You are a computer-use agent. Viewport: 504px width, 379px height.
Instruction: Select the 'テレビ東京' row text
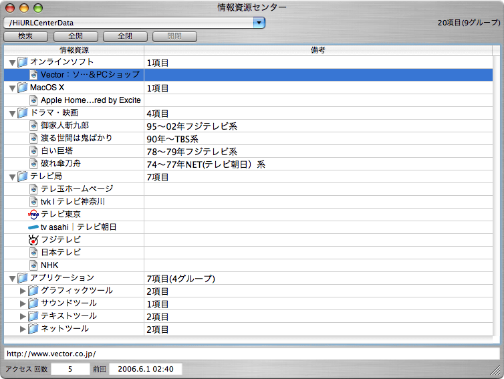click(x=61, y=215)
